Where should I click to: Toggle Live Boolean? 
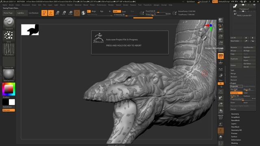point(33,13)
